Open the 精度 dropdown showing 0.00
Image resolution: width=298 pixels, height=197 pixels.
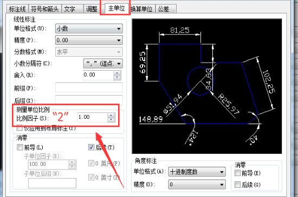(89, 40)
